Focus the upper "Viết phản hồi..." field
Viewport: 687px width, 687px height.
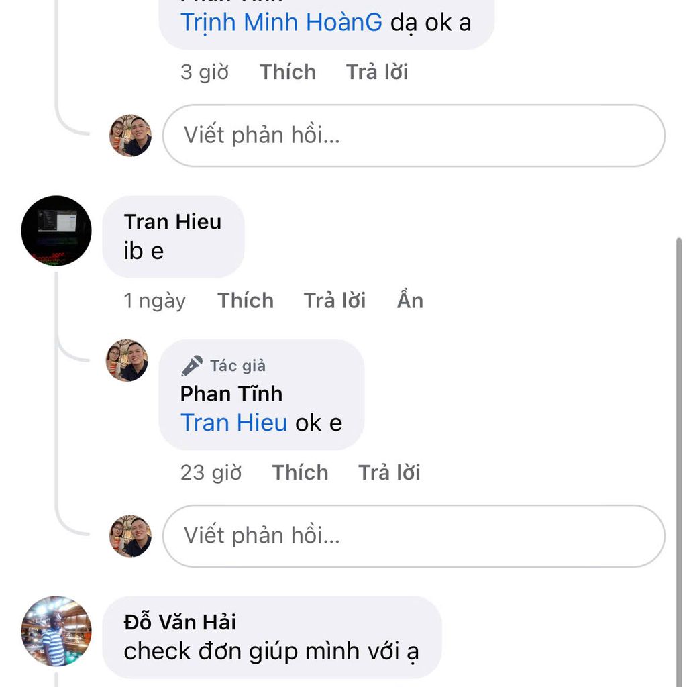tap(413, 136)
